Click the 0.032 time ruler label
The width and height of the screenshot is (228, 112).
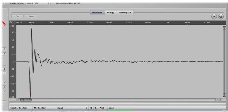pyautogui.click(x=70, y=22)
